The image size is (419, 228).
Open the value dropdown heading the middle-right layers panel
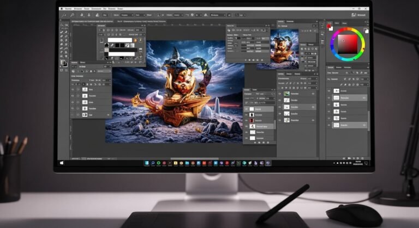coord(312,79)
